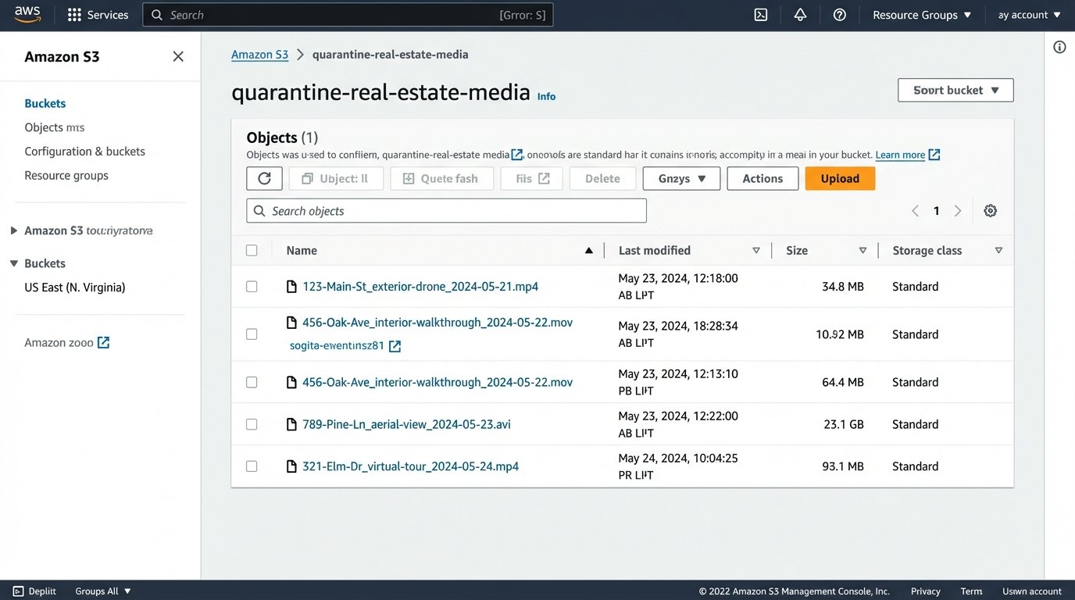Click the Upload button
Image resolution: width=1075 pixels, height=600 pixels.
coord(840,178)
